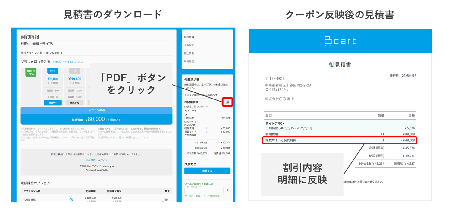Click the 株式会社〇〇 御中 recipient line
Viewport: 452px width, 216px height.
click(279, 99)
